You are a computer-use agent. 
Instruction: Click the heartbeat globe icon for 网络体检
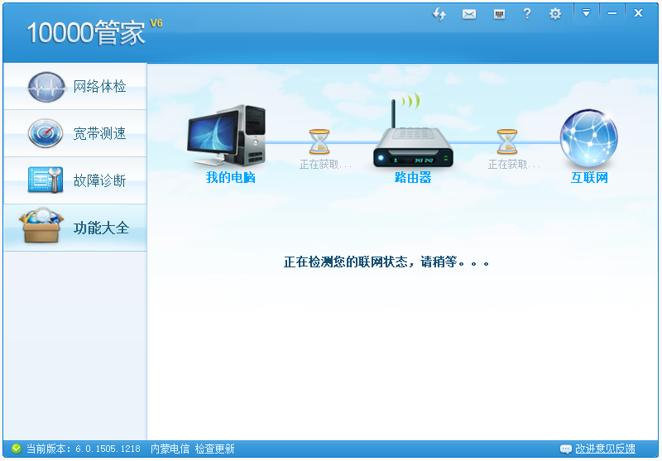click(x=46, y=87)
